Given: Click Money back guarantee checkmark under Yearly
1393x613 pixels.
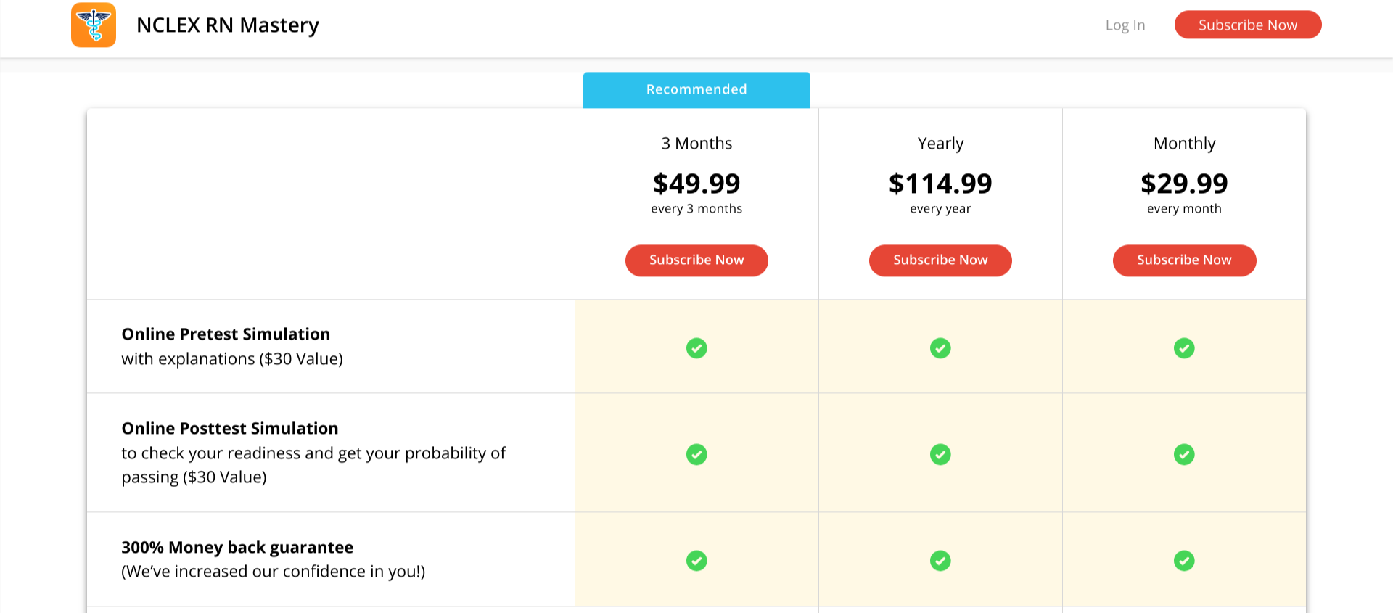Looking at the screenshot, I should coord(940,561).
